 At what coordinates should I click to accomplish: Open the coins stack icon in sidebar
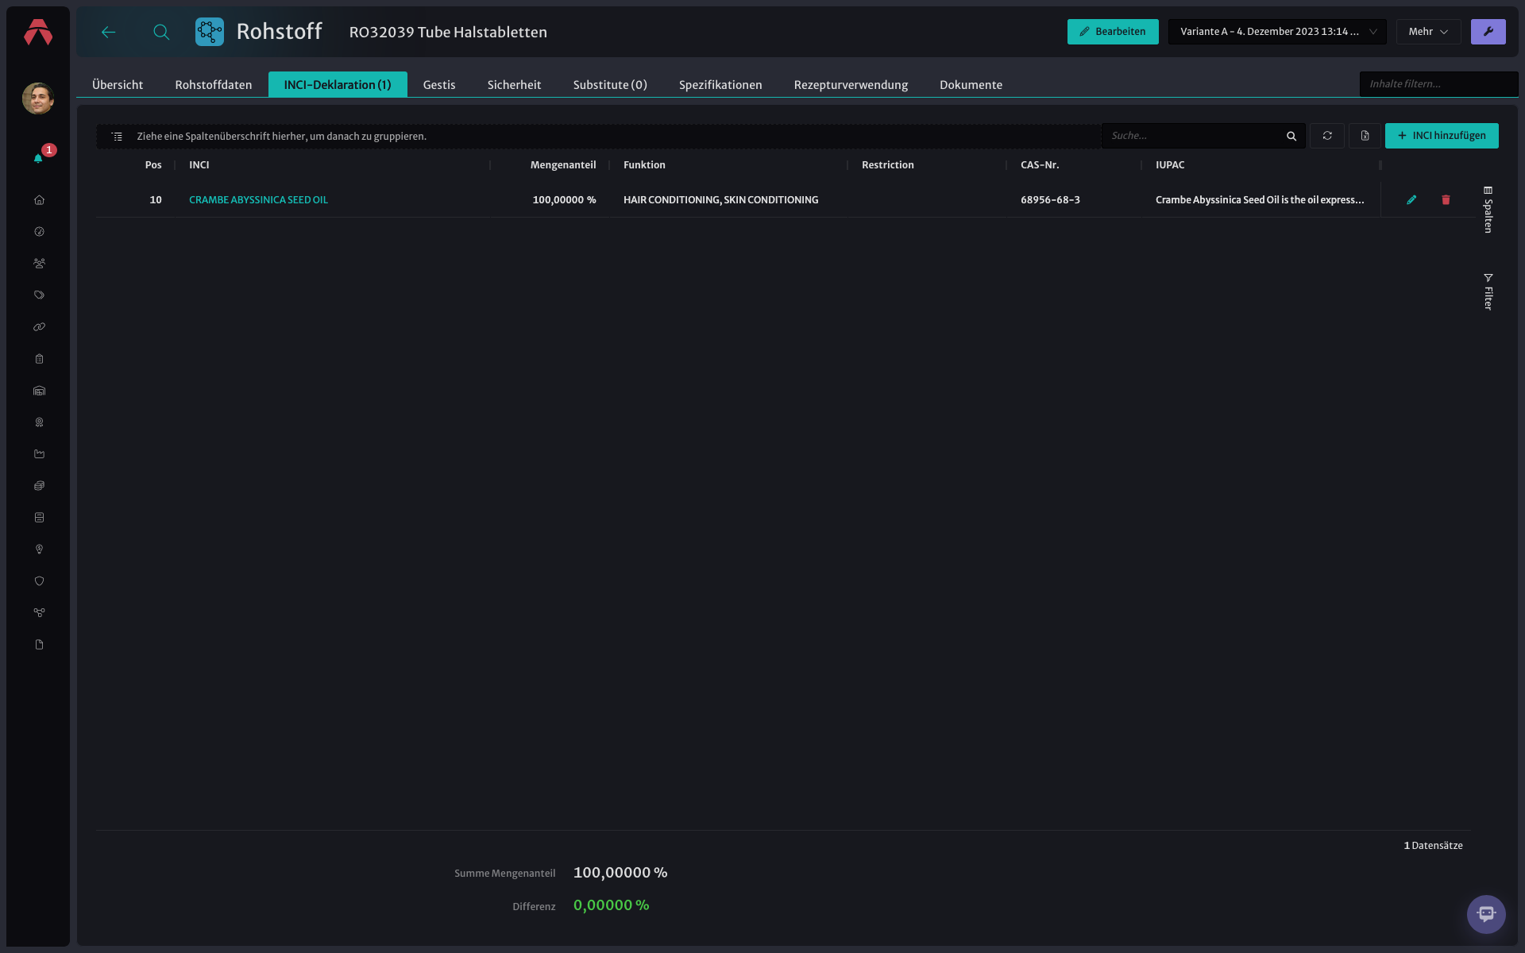[x=39, y=486]
